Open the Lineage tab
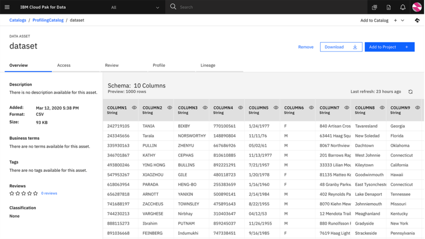Viewport: 425px width, 239px height. pyautogui.click(x=208, y=65)
